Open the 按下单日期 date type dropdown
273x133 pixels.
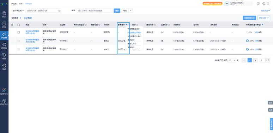tap(18, 11)
